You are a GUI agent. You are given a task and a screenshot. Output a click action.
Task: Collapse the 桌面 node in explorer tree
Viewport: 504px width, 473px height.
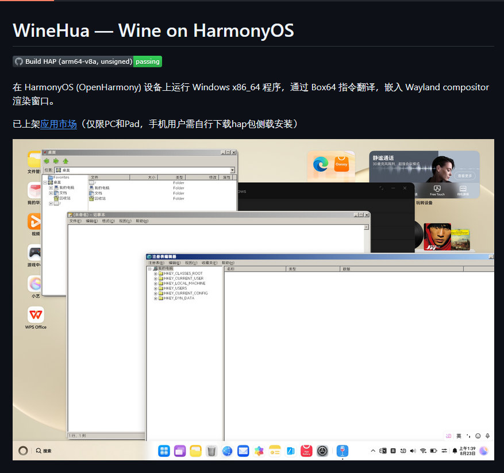click(45, 182)
